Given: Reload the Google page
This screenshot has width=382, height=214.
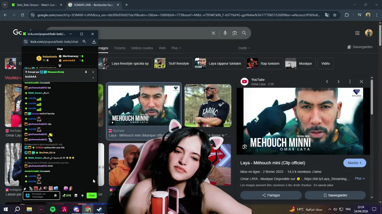Looking at the screenshot, I should click(x=22, y=15).
